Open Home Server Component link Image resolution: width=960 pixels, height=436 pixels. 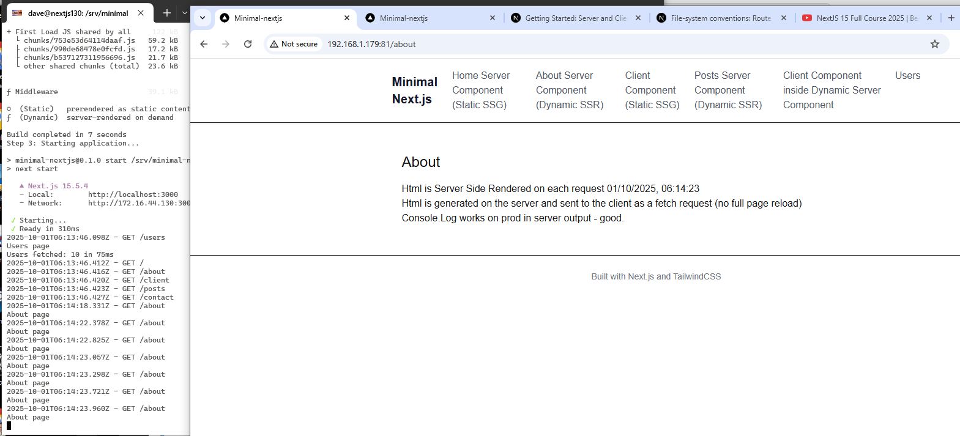[x=480, y=90]
